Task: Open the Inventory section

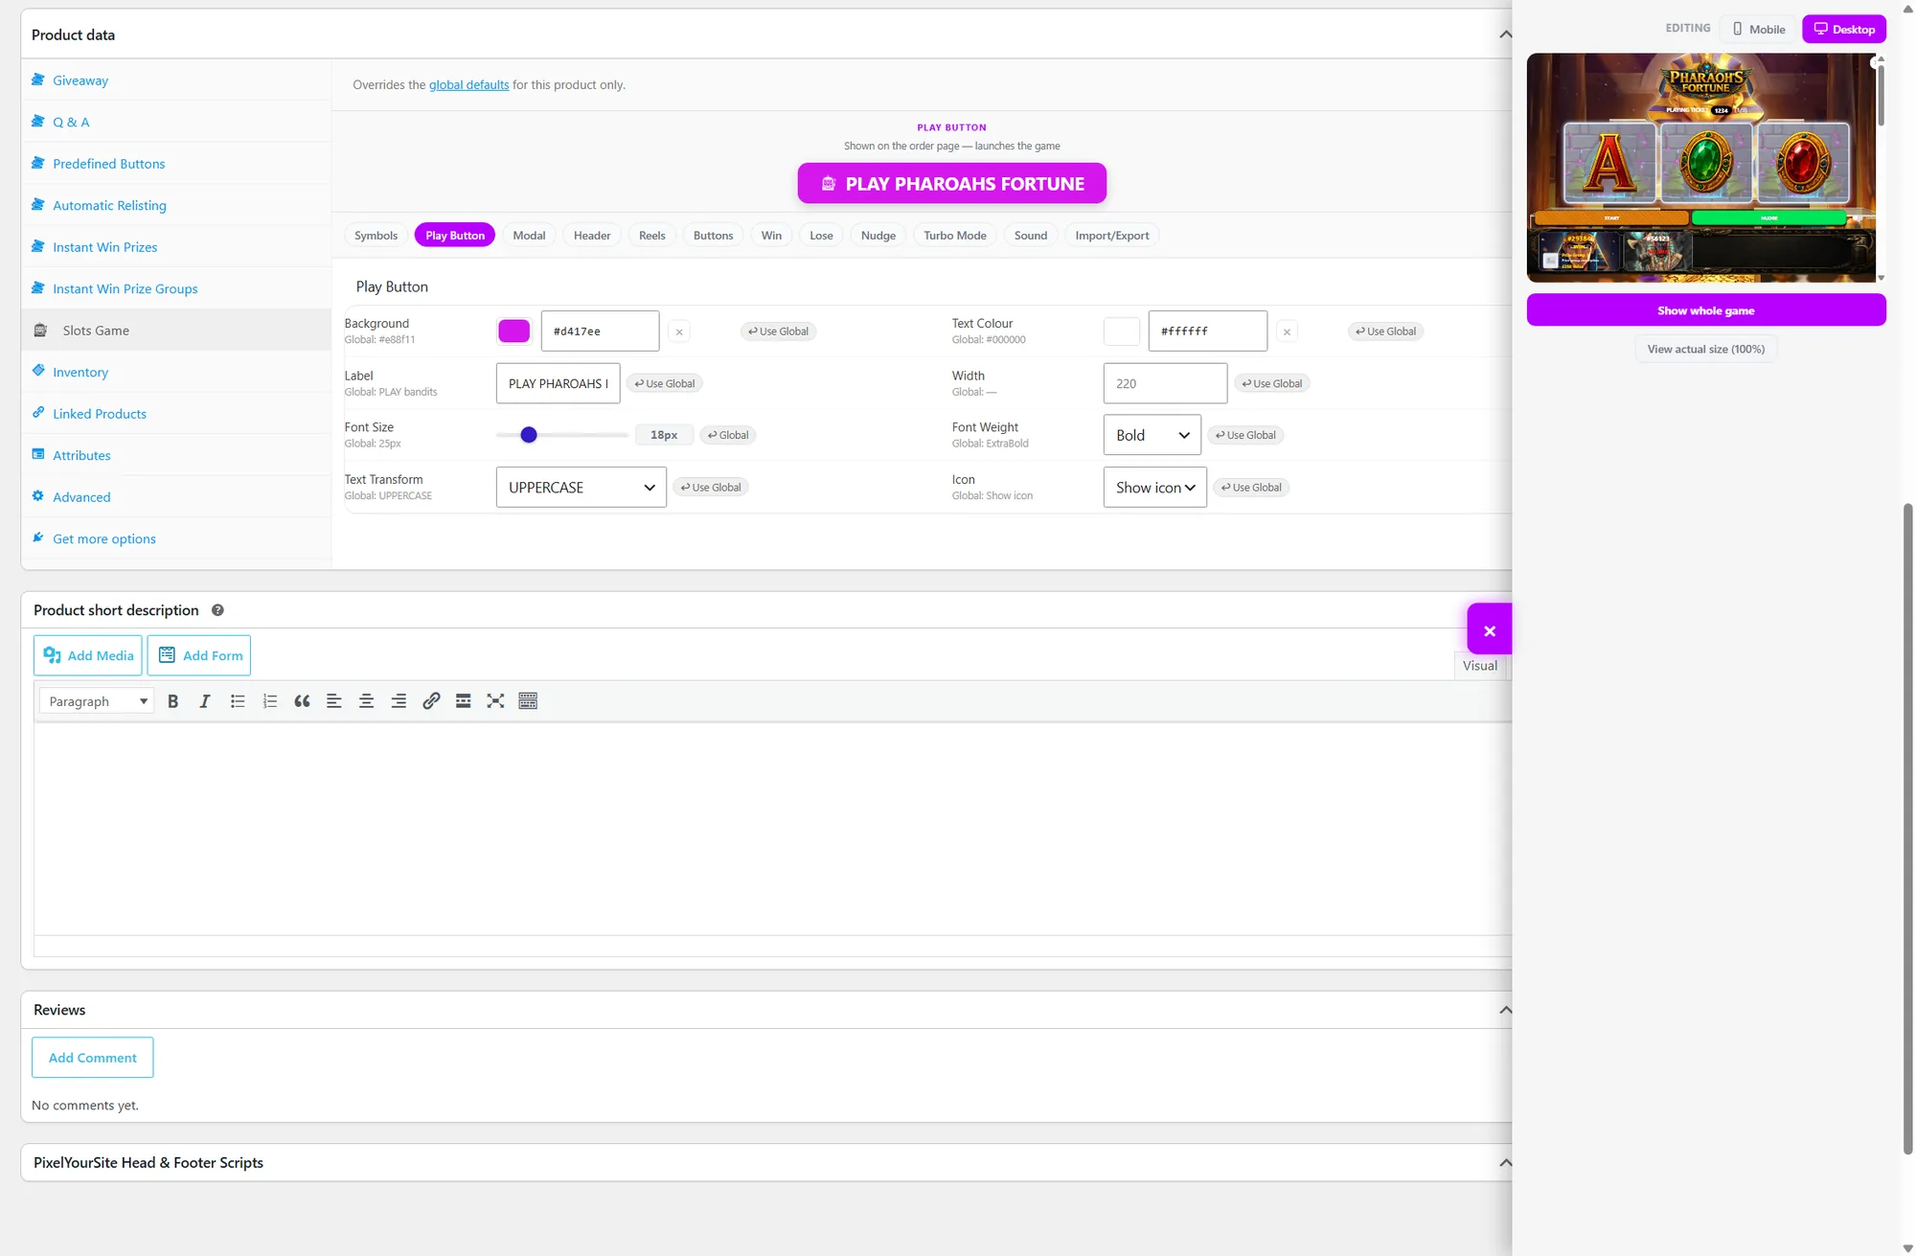Action: (80, 372)
